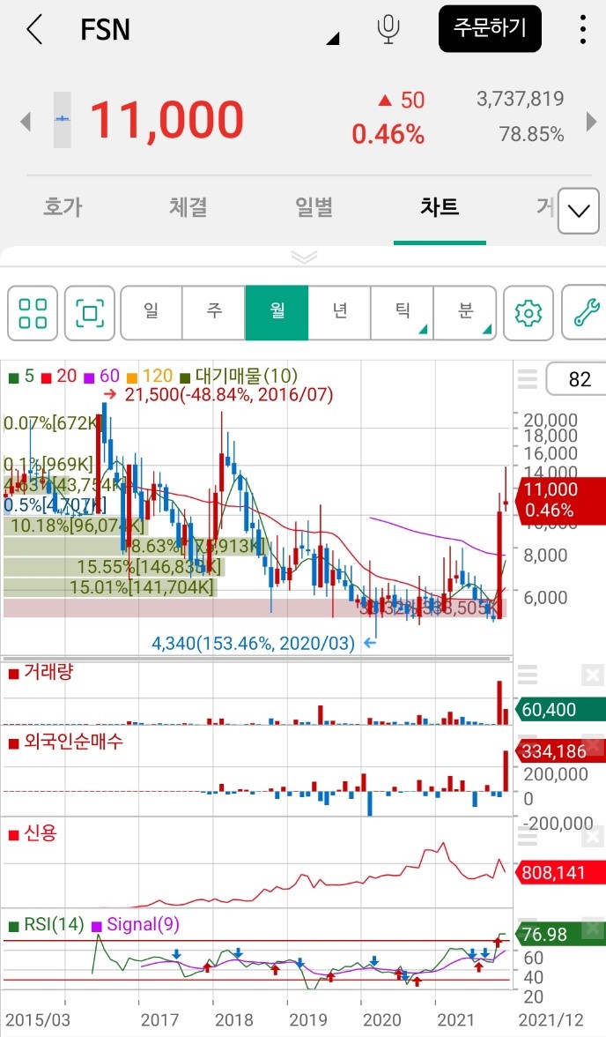Tap the red 20-period moving average legend
The width and height of the screenshot is (606, 1037).
[60, 377]
